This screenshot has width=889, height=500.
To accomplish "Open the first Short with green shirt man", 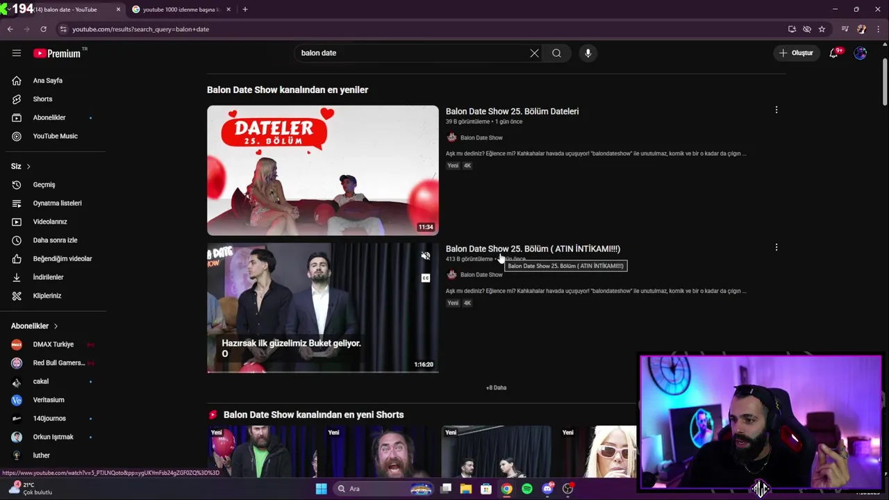I will tap(263, 452).
